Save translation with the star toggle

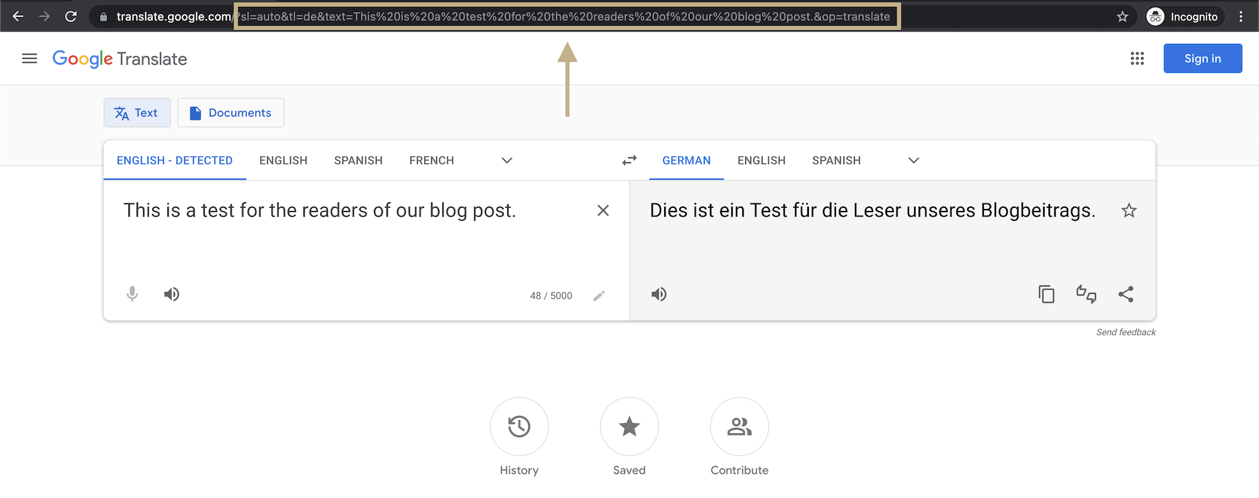[x=1129, y=210]
